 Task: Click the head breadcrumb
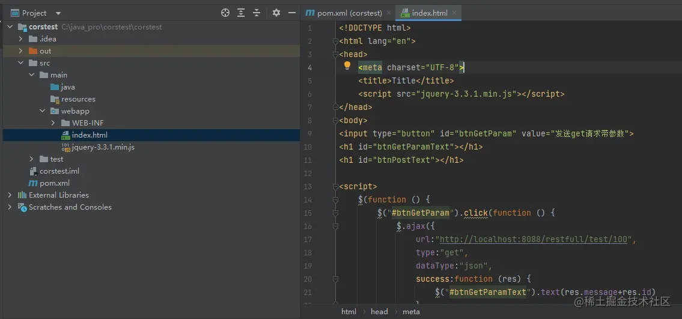379,312
